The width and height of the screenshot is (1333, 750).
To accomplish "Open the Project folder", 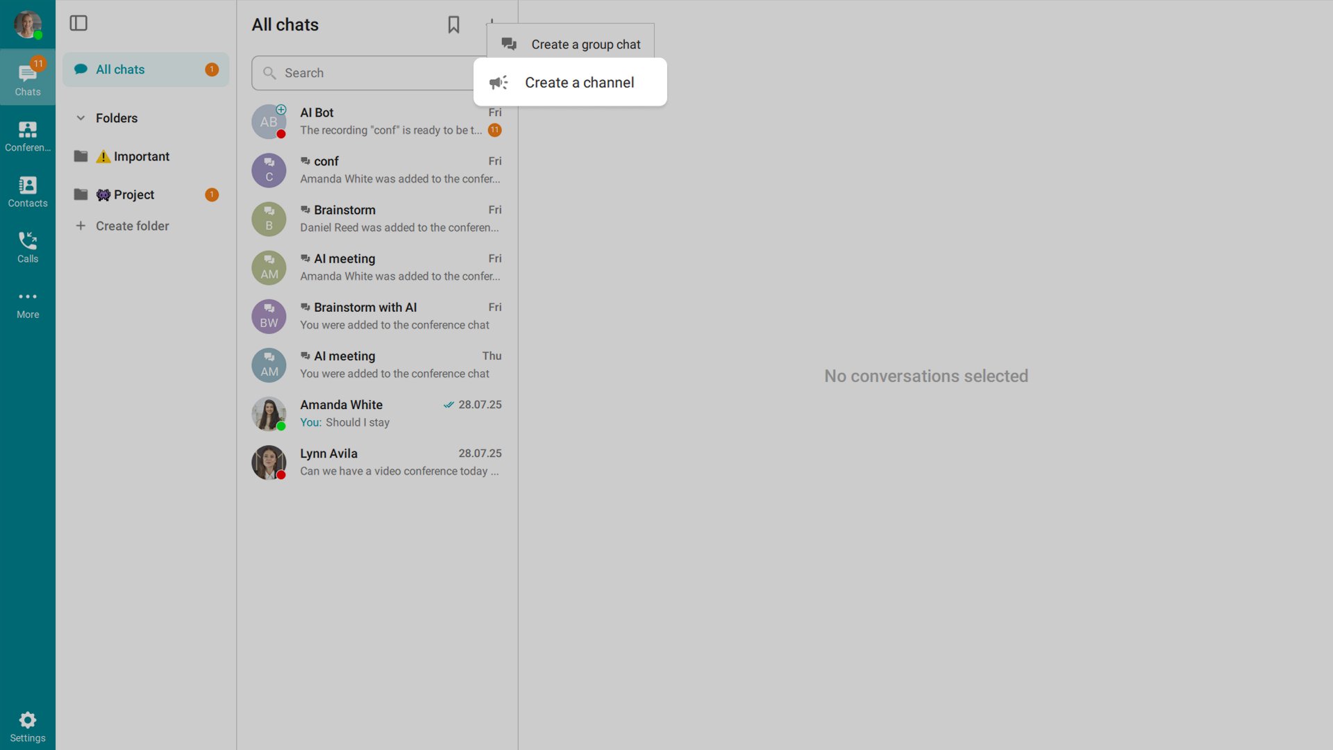I will click(x=134, y=194).
